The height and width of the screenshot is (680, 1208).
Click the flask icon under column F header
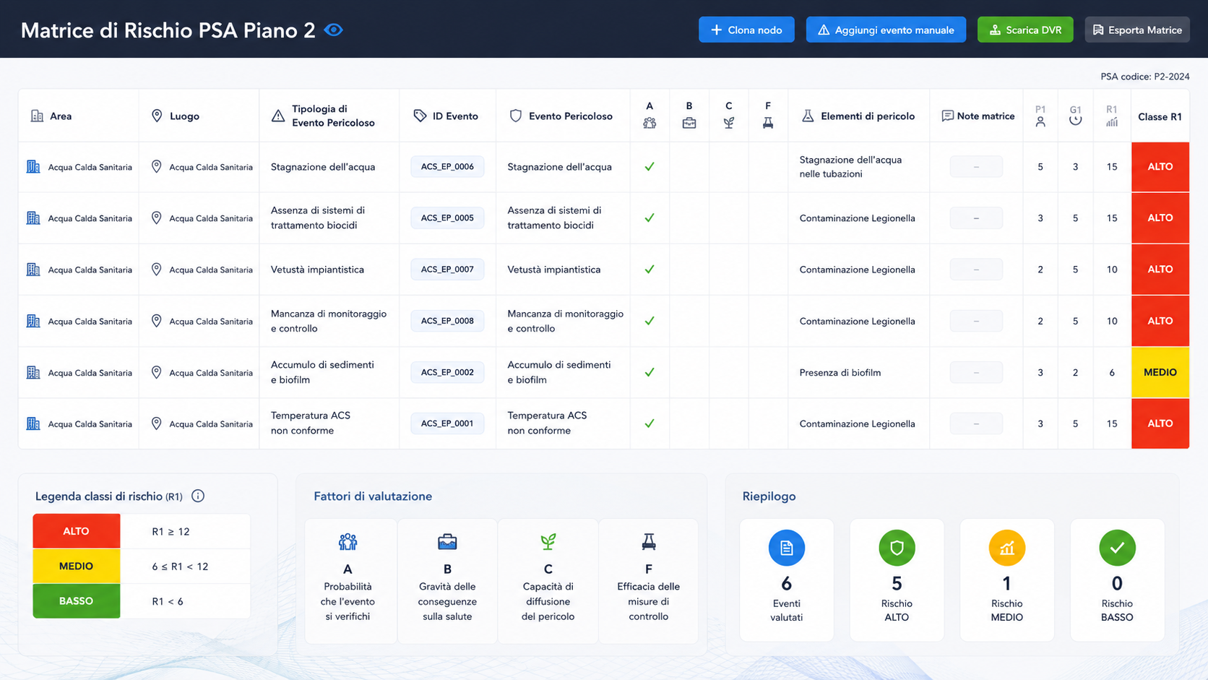[x=768, y=123]
